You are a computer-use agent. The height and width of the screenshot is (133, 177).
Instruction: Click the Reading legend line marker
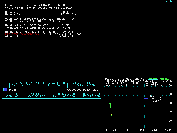pyautogui.click(x=146, y=96)
